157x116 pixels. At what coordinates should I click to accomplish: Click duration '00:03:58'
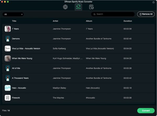pyautogui.click(x=127, y=29)
